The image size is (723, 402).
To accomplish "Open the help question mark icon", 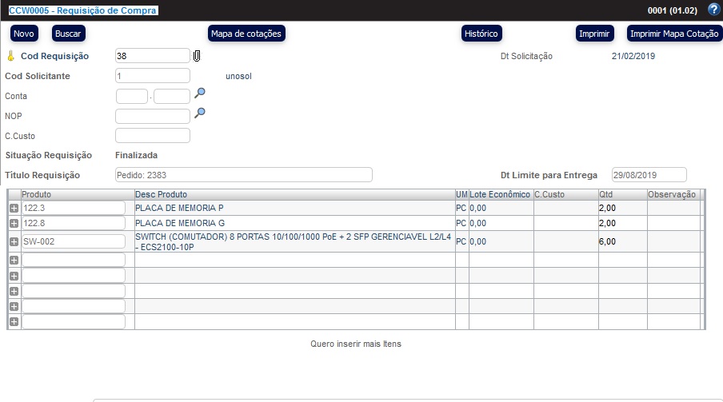I will coord(713,10).
